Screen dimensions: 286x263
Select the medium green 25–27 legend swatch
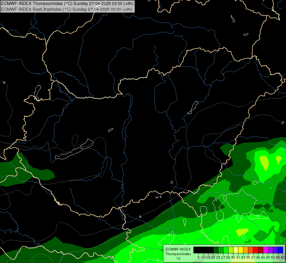point(221,250)
